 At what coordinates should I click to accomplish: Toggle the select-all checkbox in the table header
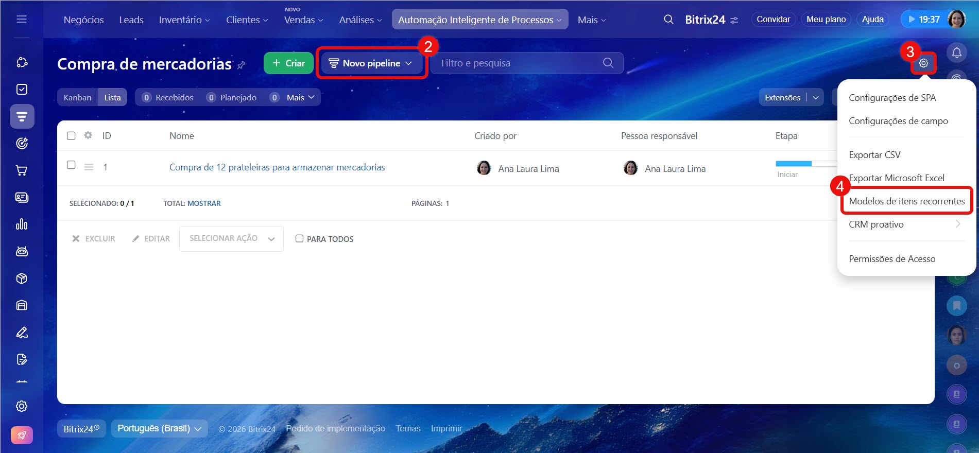click(72, 136)
